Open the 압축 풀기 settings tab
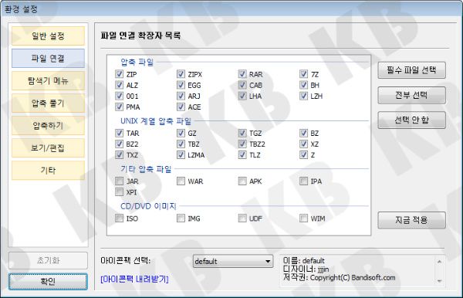Image resolution: width=463 pixels, height=298 pixels. [x=48, y=103]
